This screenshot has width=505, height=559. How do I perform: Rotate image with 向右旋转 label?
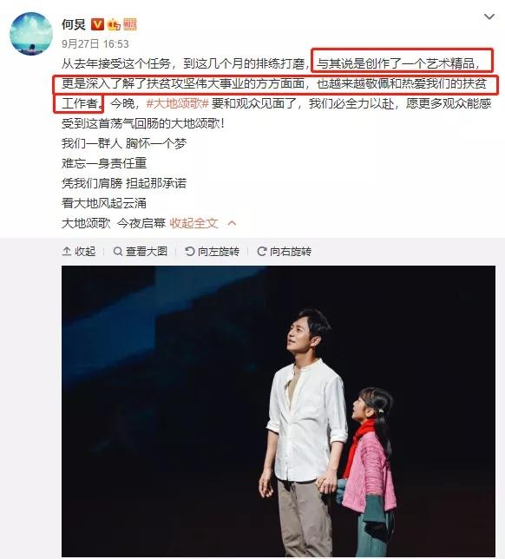click(x=291, y=252)
